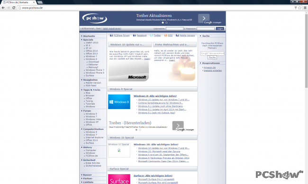The width and height of the screenshot is (308, 184).
Task: Click the browser back arrow
Action: pos(3,8)
